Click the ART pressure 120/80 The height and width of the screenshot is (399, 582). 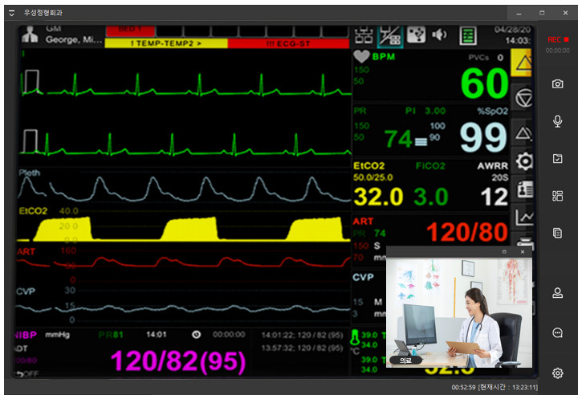pyautogui.click(x=467, y=233)
